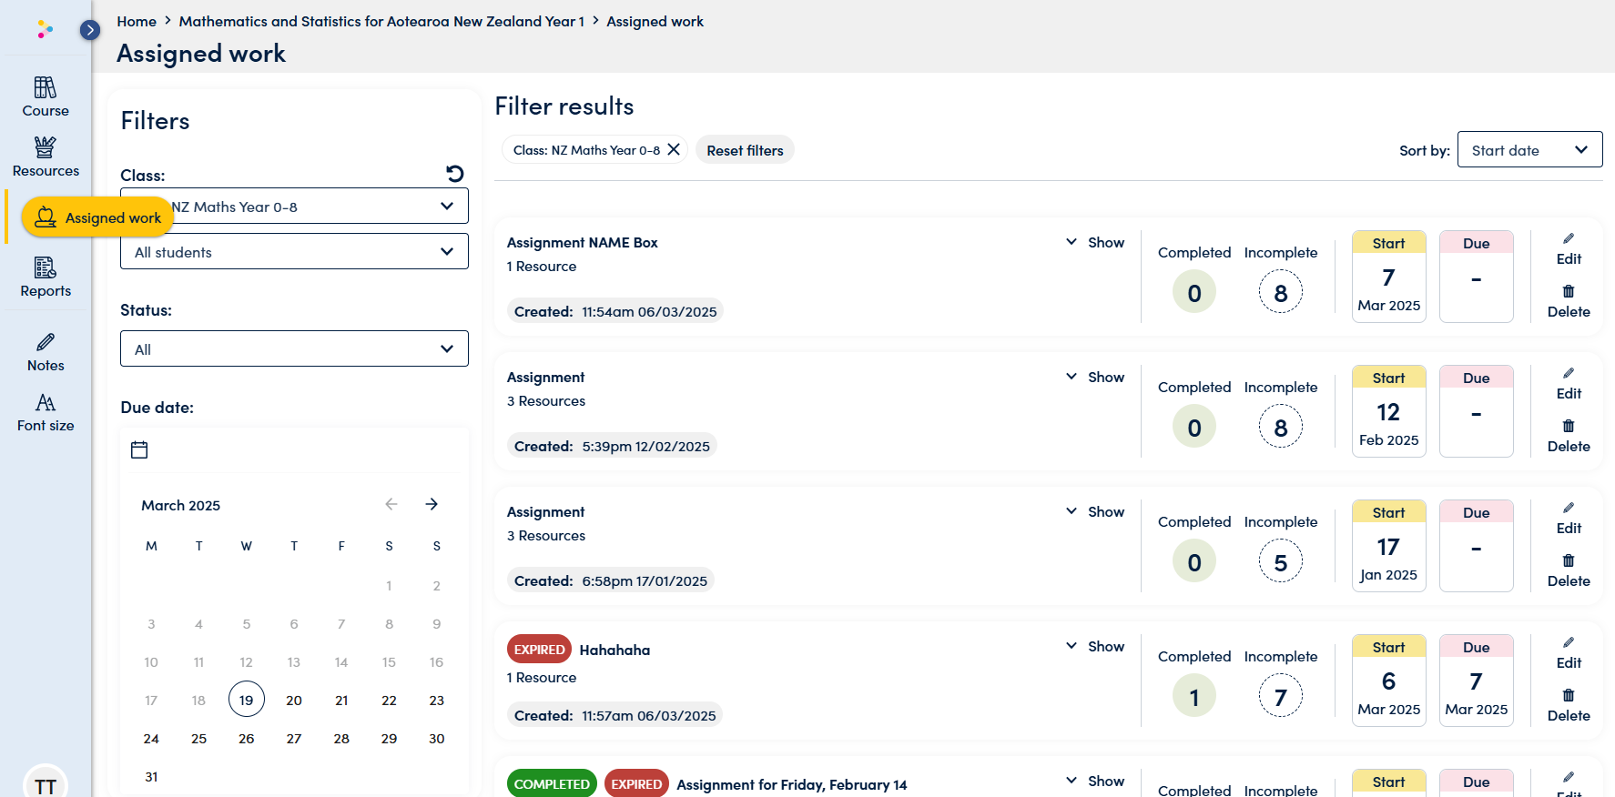Click the green COMPLETED badge
Image resolution: width=1615 pixels, height=797 pixels.
click(x=552, y=783)
